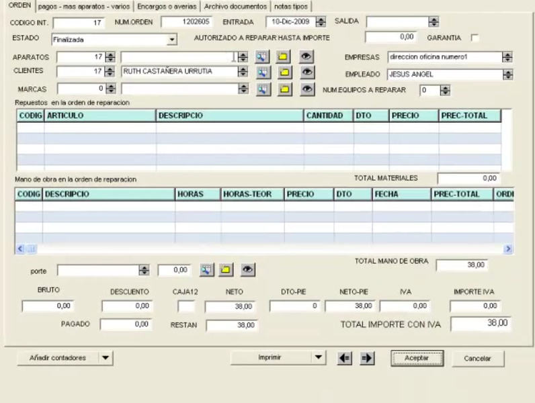535x403 pixels.
Task: Click the RESTAN amount field
Action: tap(232, 325)
